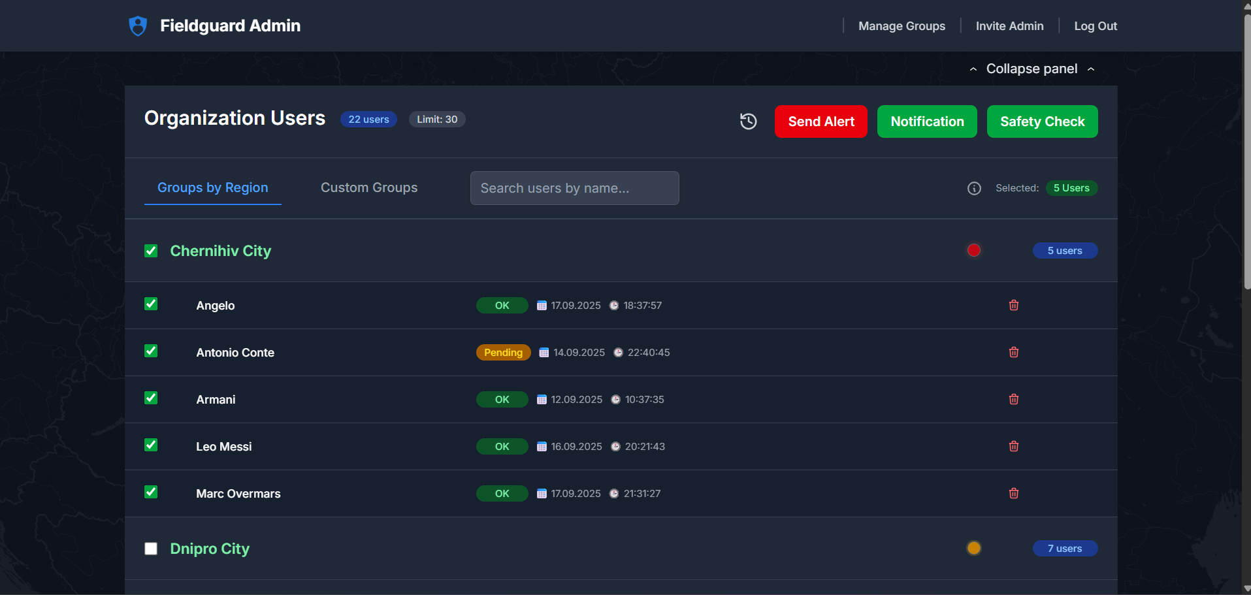Click the red status dot for Chernihiv City
Viewport: 1251px width, 595px height.
click(974, 250)
